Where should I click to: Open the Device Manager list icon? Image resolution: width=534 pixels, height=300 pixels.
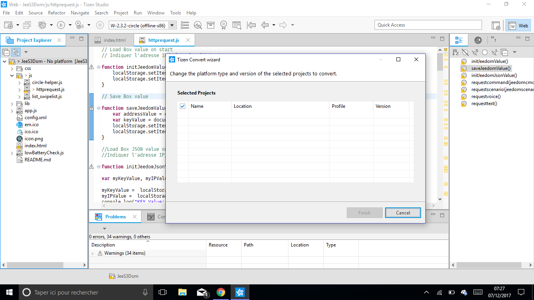click(185, 25)
